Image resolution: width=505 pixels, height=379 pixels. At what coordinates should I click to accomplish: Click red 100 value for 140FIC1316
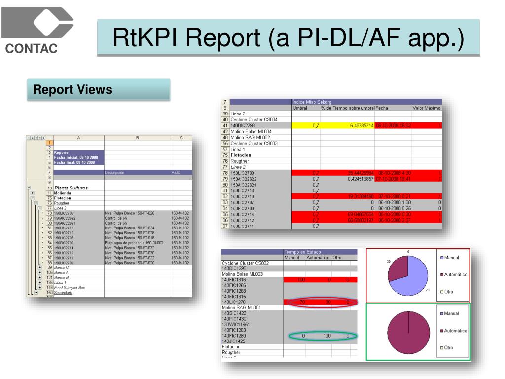pyautogui.click(x=301, y=280)
